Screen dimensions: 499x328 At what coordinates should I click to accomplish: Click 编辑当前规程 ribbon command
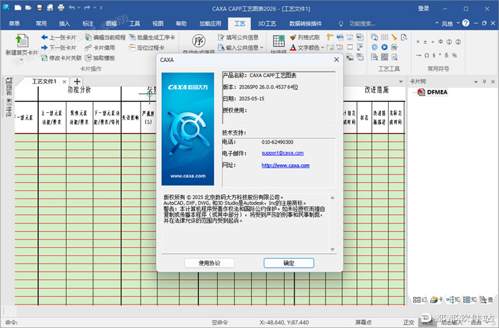point(105,38)
